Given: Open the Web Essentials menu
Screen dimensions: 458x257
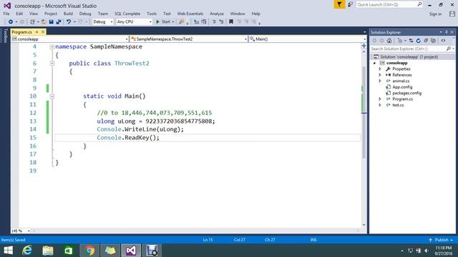Looking at the screenshot, I should pos(190,14).
